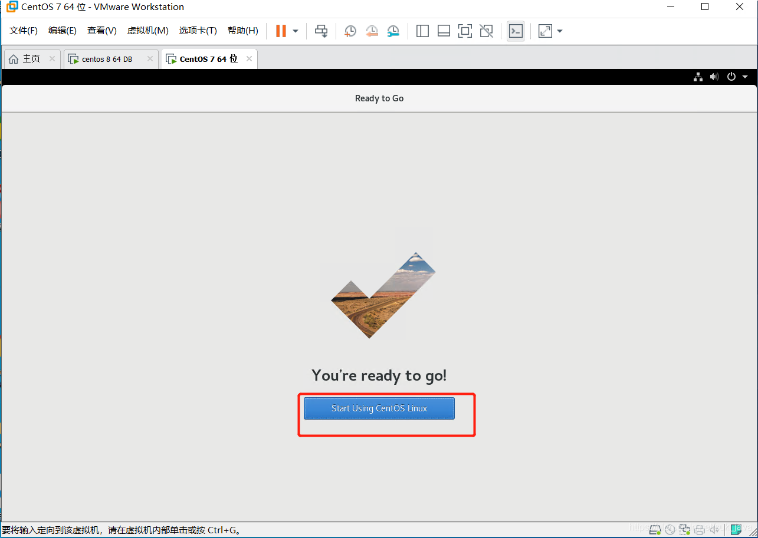Image resolution: width=758 pixels, height=538 pixels.
Task: Click the sound card status bar icon
Action: click(714, 529)
